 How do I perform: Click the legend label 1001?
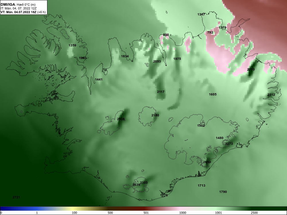pyautogui.click(x=218, y=213)
